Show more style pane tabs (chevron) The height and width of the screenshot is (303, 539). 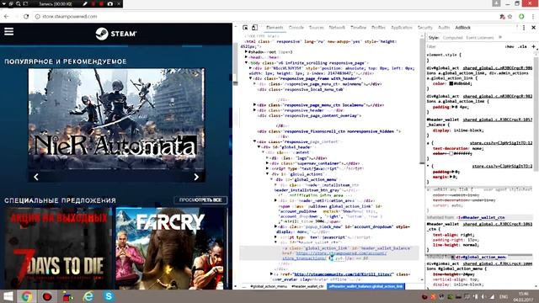click(500, 37)
